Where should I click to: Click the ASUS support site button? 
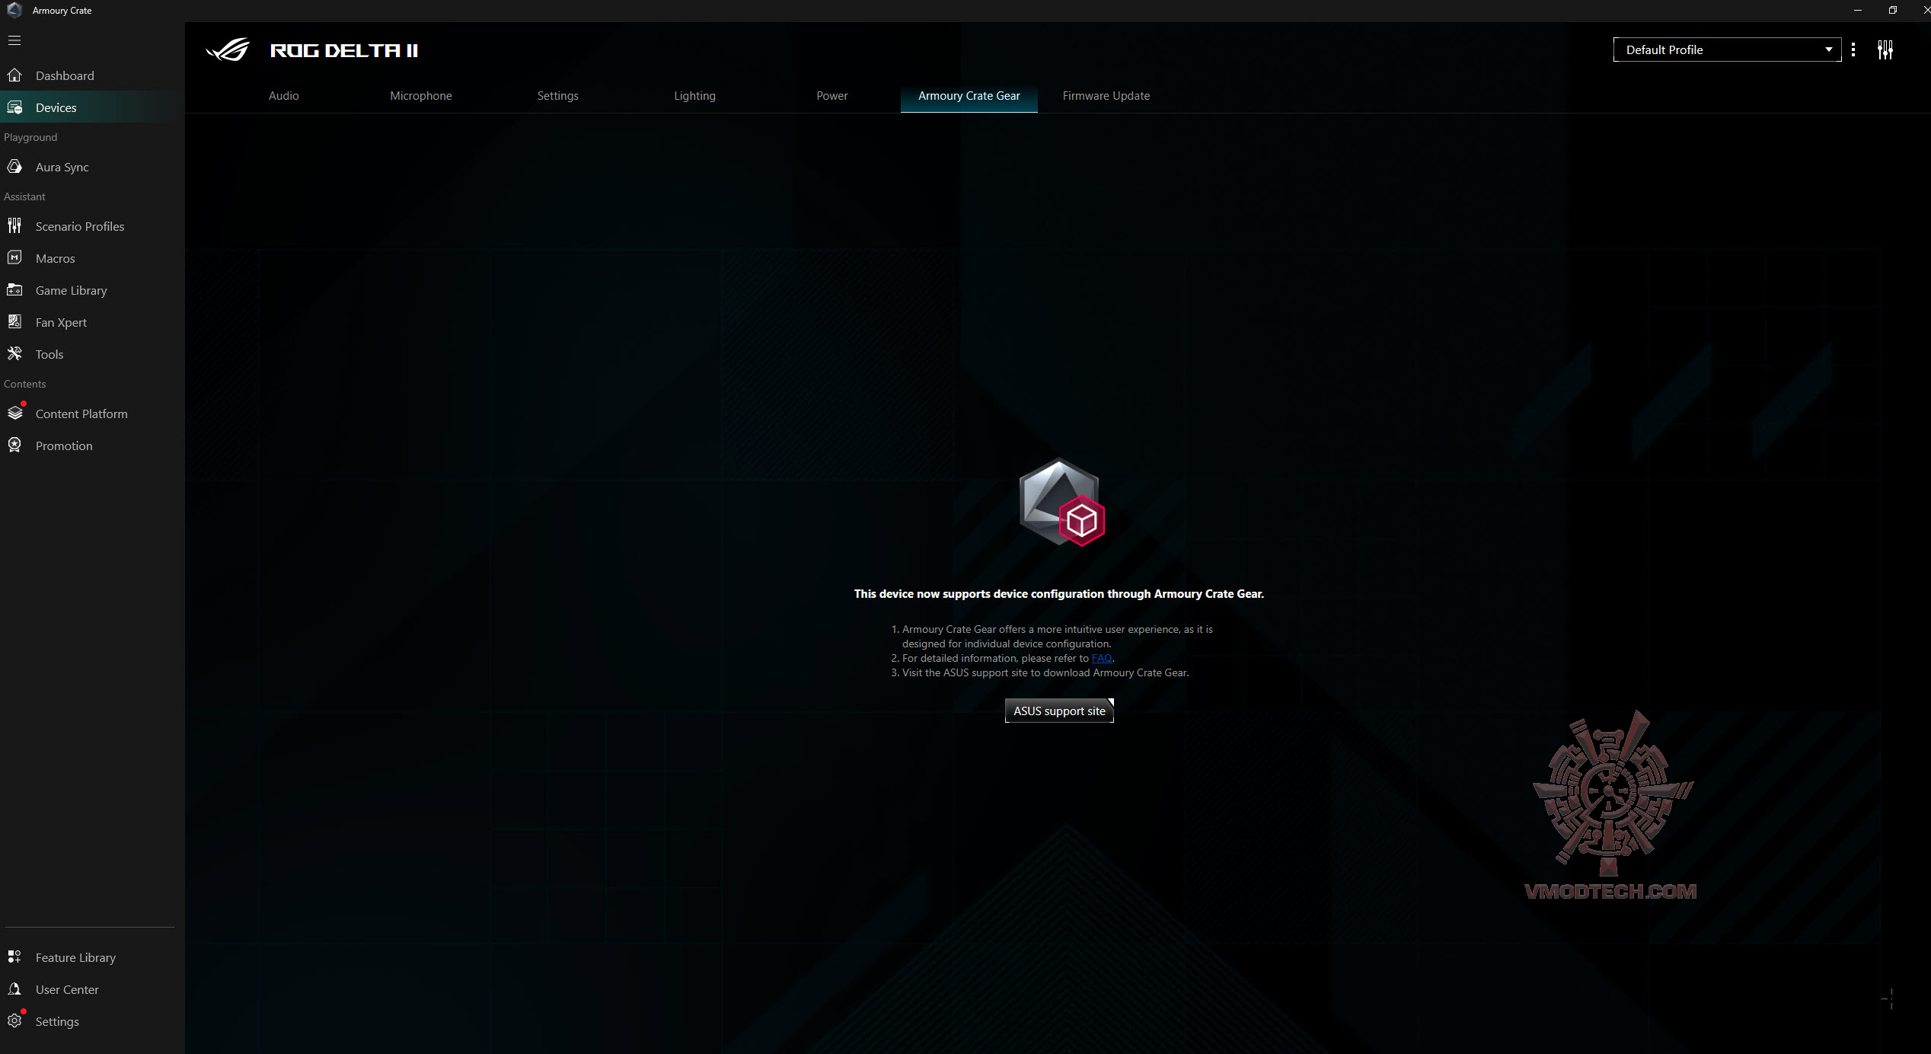coord(1058,711)
